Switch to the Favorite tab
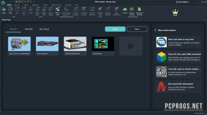This screenshot has height=115, width=207. [29, 29]
